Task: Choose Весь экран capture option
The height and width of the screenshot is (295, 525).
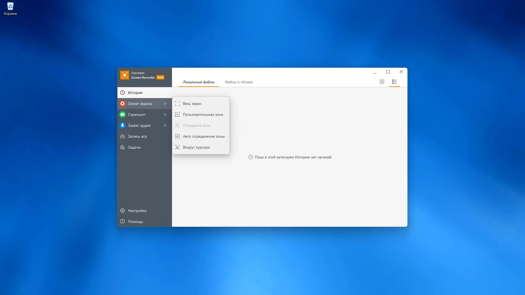Action: click(x=192, y=104)
